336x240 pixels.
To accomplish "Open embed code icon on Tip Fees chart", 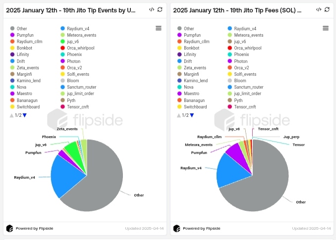I will coord(318,9).
